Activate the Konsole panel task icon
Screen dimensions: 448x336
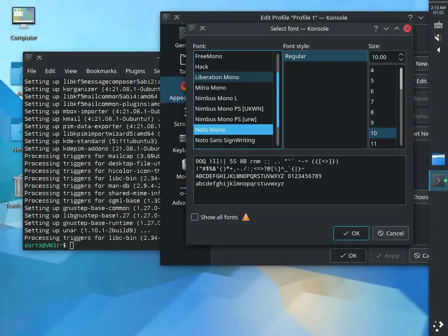(x=438, y=181)
